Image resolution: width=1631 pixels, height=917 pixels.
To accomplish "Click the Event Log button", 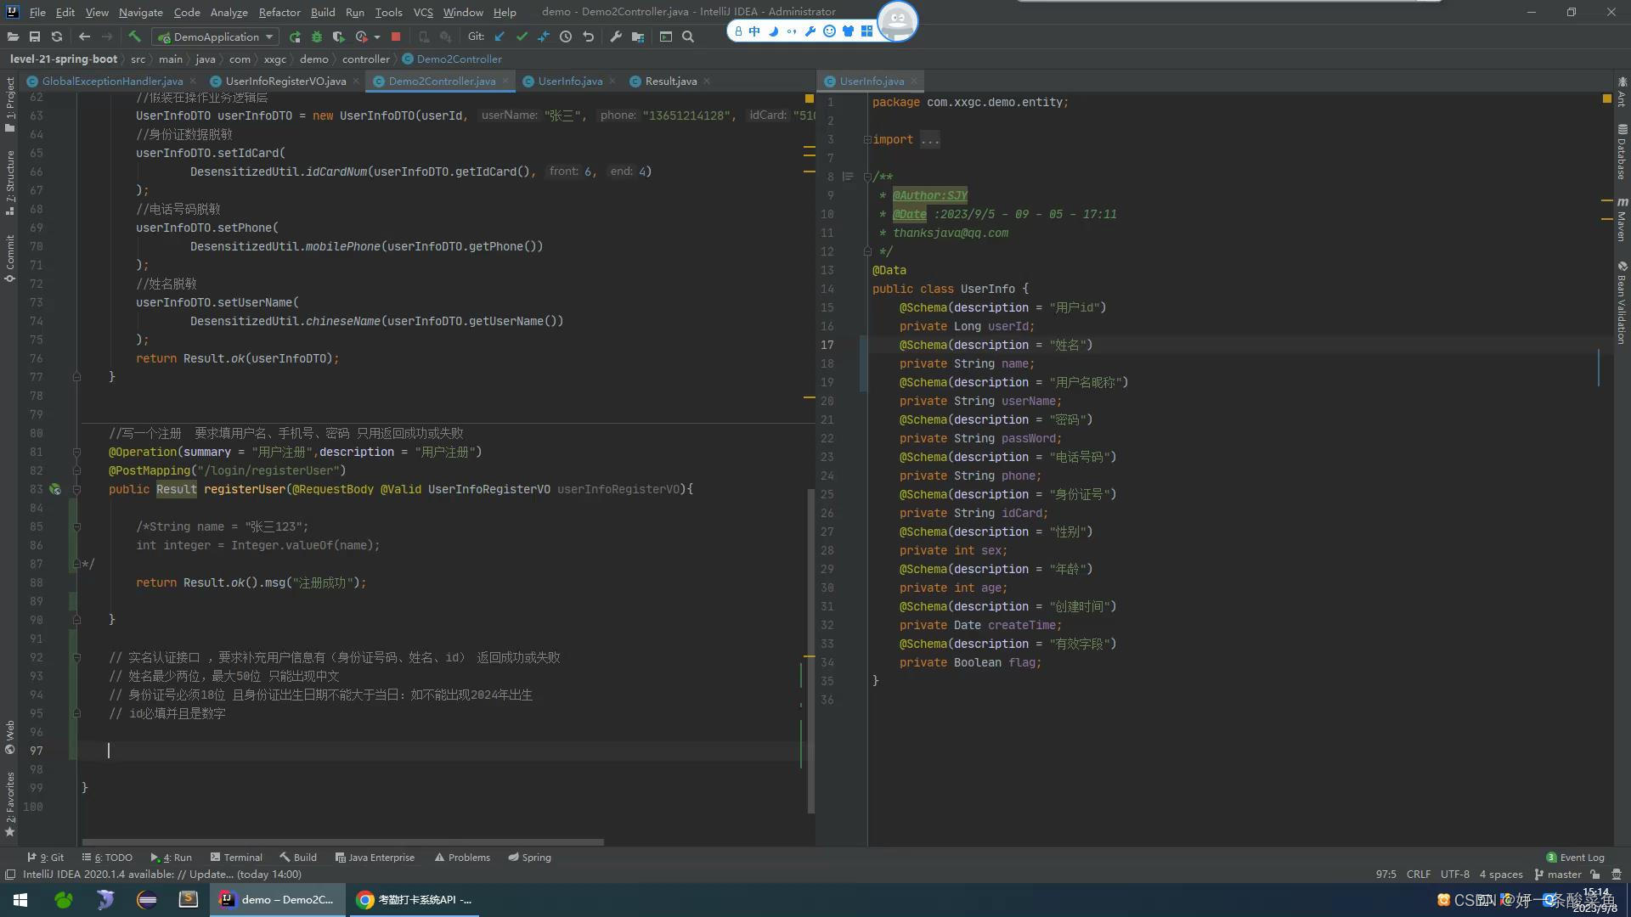I will coord(1575,857).
